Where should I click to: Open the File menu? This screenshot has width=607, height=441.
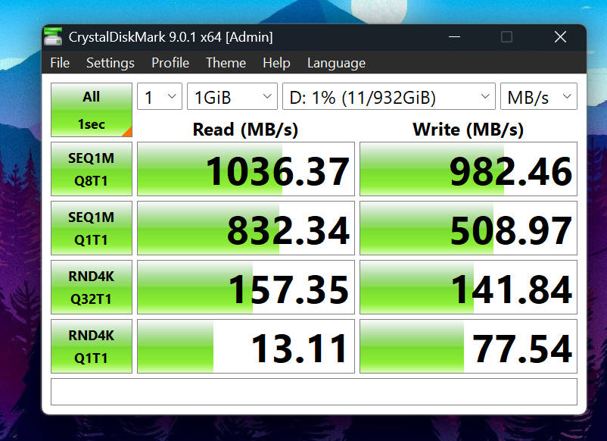pos(60,63)
